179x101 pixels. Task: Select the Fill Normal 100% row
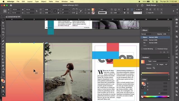click(x=156, y=43)
